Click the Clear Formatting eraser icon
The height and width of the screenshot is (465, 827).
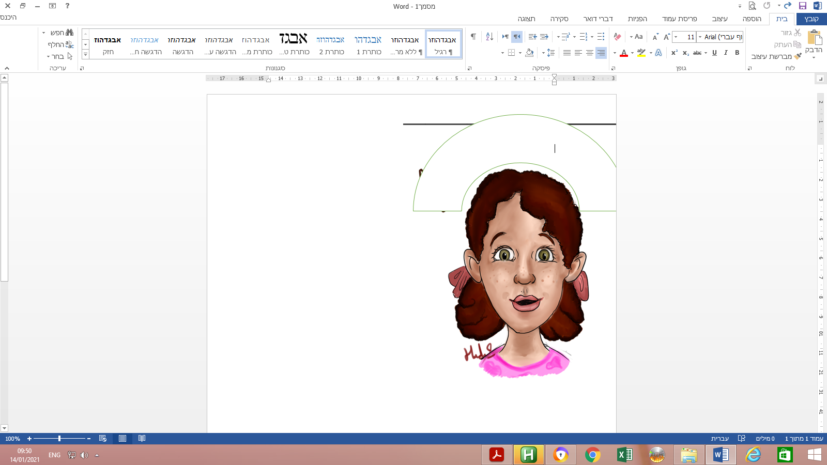(x=617, y=37)
